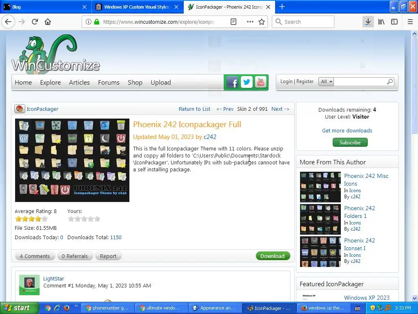This screenshot has width=418, height=314.
Task: Open the Shop menu item
Action: pos(135,83)
